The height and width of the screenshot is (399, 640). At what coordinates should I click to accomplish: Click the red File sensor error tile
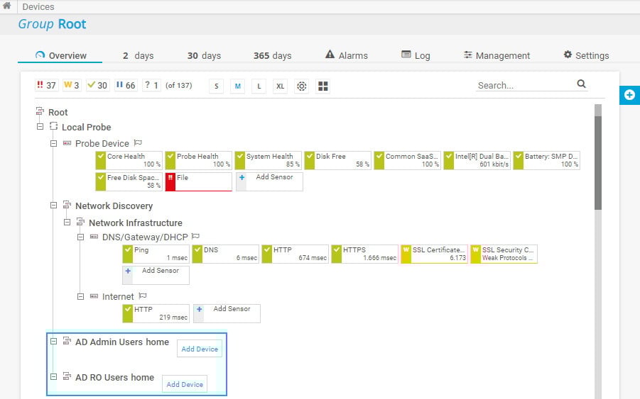[198, 181]
